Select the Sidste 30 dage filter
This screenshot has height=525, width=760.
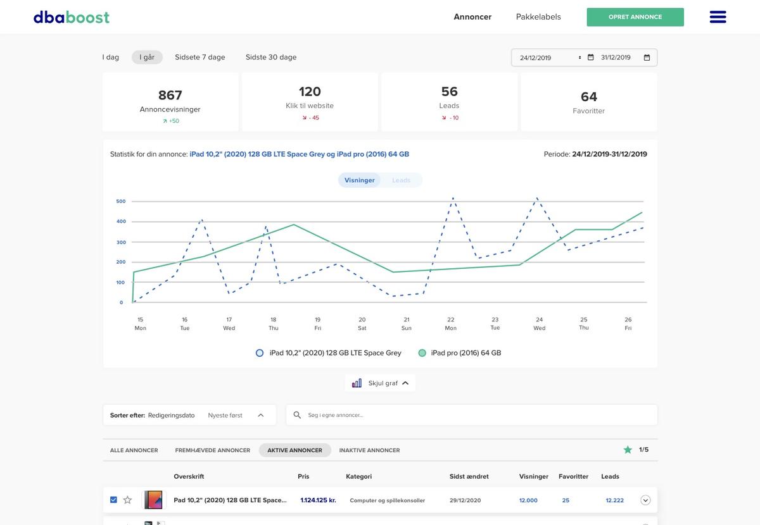[x=271, y=57]
